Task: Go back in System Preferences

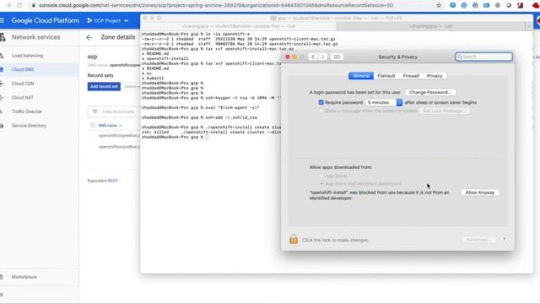Action: click(x=313, y=57)
